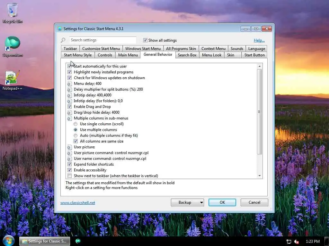Screen dimensions: 329x246
Task: Select the Menu delay: 400 setting
Action: click(x=87, y=84)
